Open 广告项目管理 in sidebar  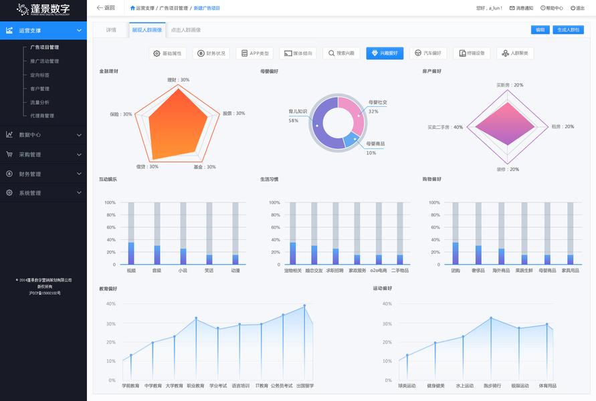(x=44, y=47)
